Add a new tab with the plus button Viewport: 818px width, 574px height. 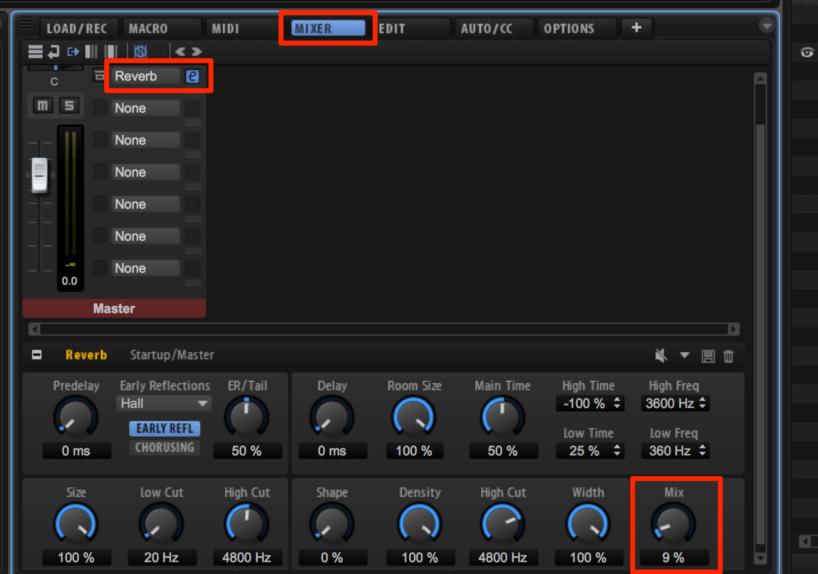coord(637,28)
